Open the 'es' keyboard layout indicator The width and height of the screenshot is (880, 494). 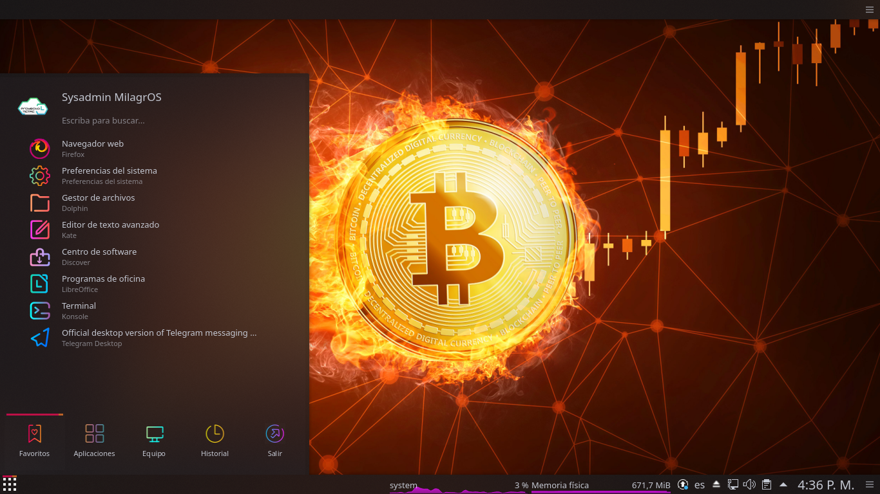tap(700, 485)
